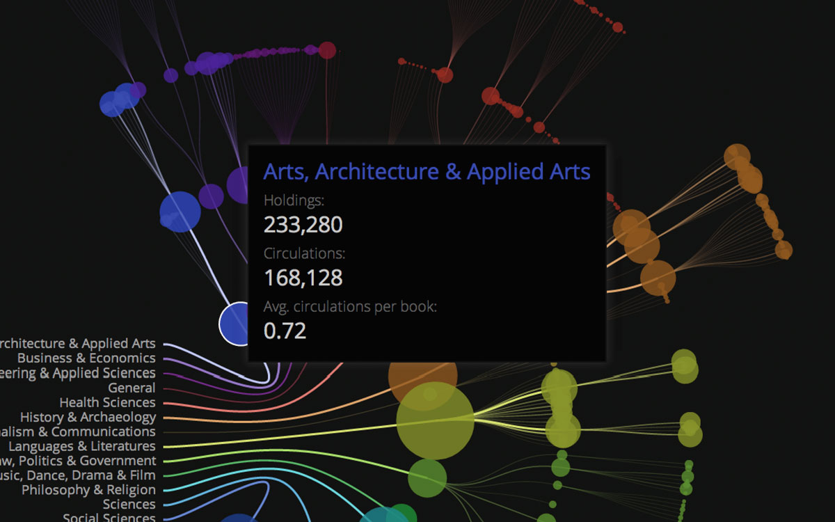This screenshot has width=835, height=522.
Task: Choose the "History & Archaeology" label
Action: click(x=88, y=418)
